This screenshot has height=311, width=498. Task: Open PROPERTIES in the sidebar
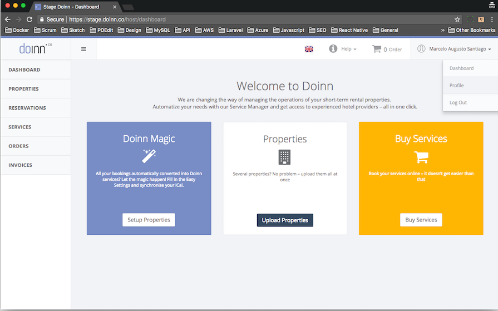point(36,88)
